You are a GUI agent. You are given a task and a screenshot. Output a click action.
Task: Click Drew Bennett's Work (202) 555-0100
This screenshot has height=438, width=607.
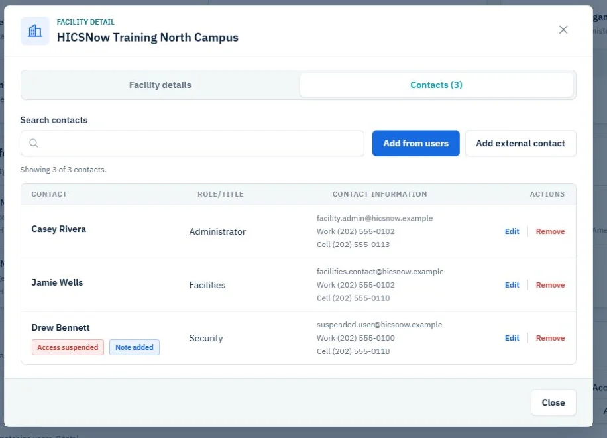pyautogui.click(x=356, y=338)
